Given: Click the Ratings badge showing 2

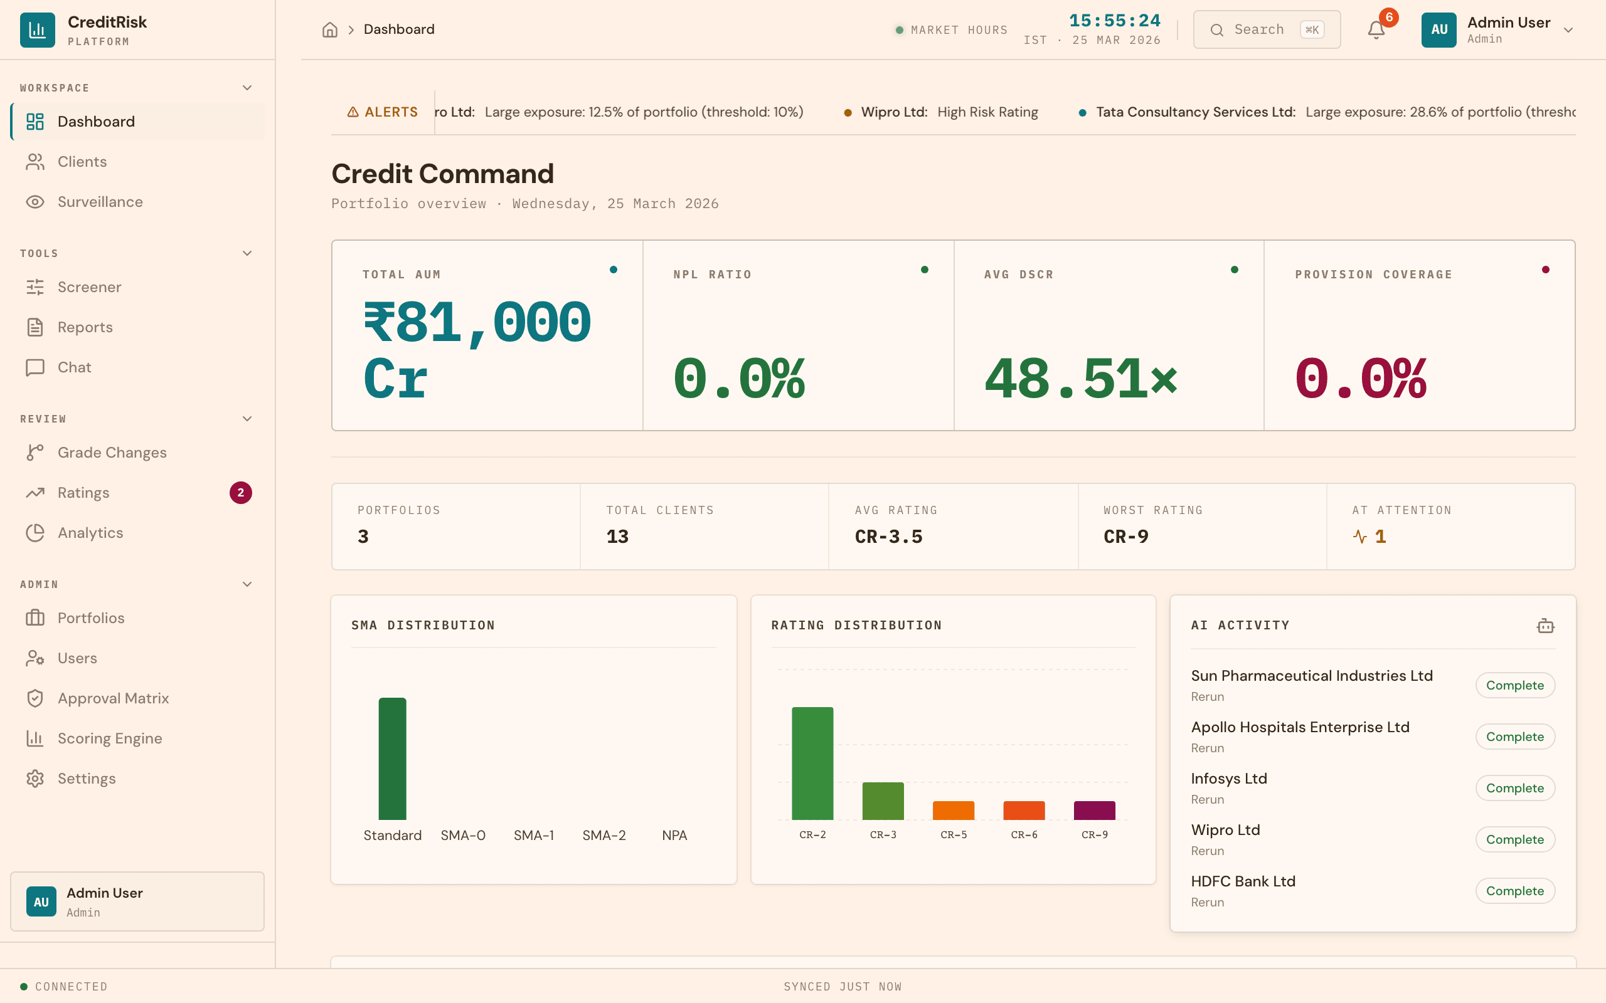Looking at the screenshot, I should click(x=241, y=493).
